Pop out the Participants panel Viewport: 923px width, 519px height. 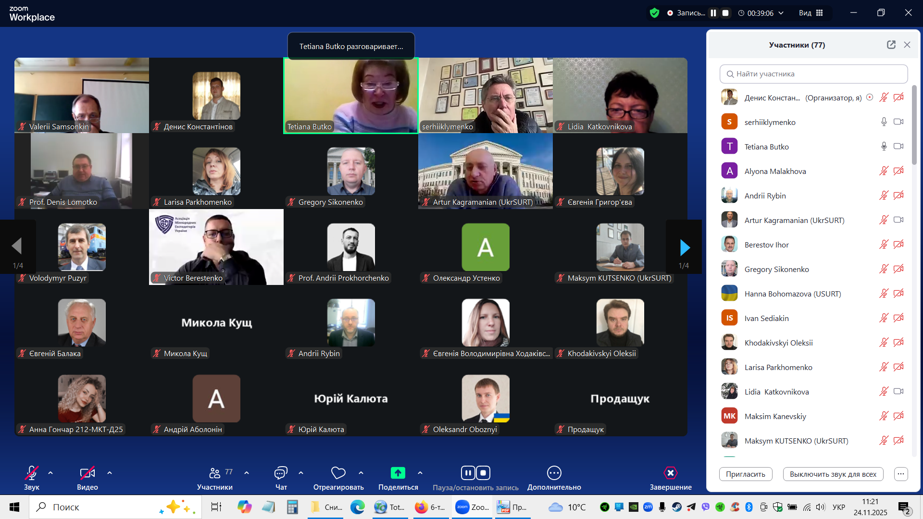tap(891, 45)
